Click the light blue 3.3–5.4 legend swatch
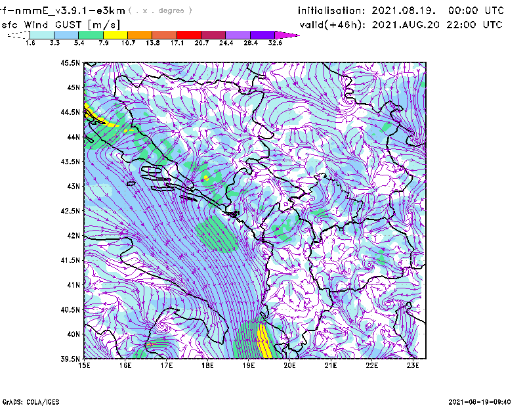The width and height of the screenshot is (525, 406). 66,35
